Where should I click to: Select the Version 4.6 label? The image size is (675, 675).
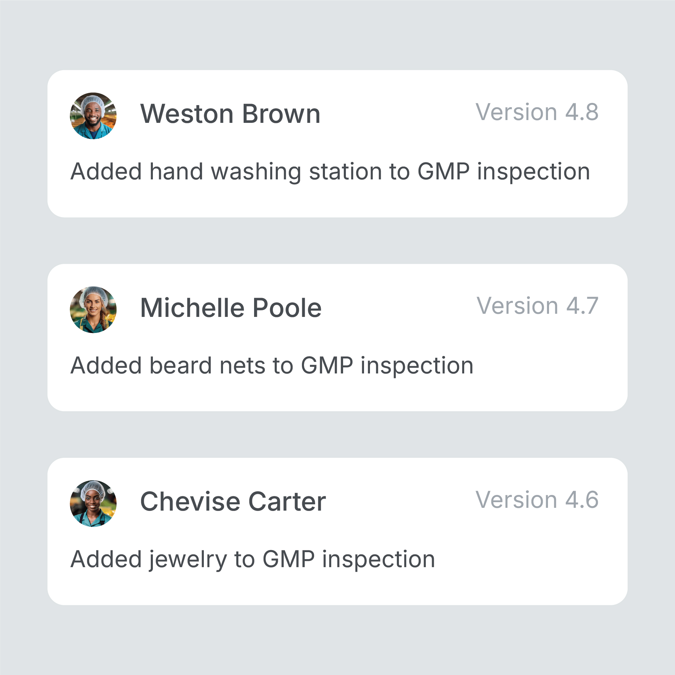(x=537, y=500)
